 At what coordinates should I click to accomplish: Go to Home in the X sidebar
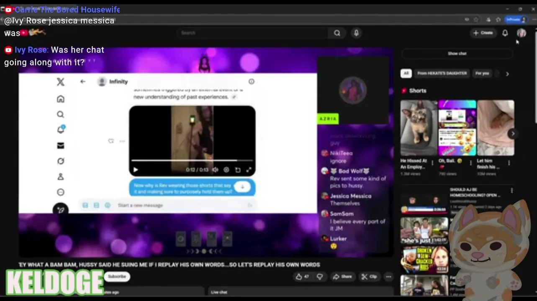61,99
